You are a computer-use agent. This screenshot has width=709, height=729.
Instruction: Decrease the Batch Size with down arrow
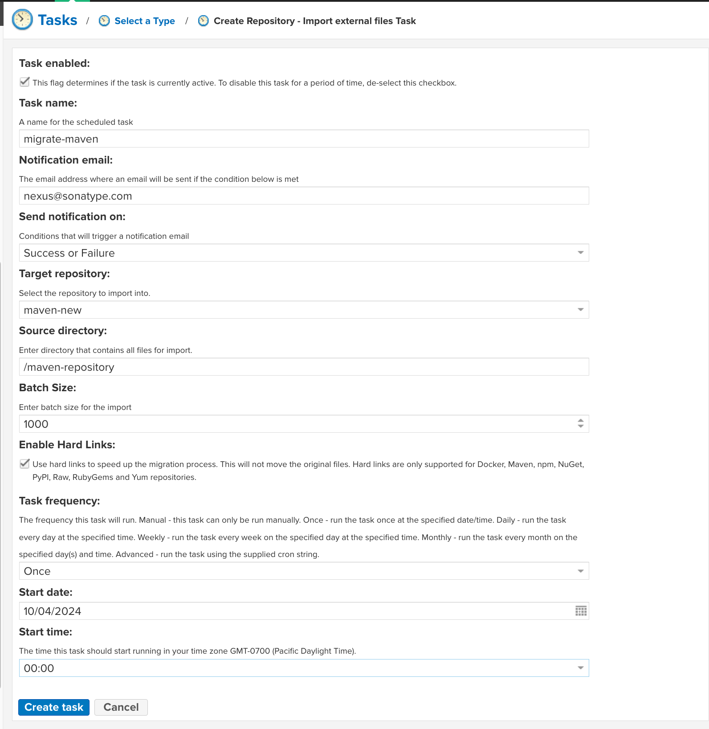[580, 426]
